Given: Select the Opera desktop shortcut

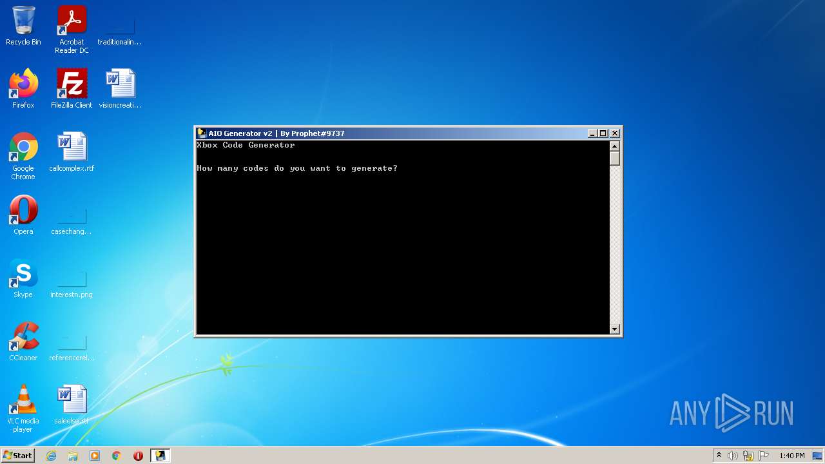Looking at the screenshot, I should tap(23, 215).
